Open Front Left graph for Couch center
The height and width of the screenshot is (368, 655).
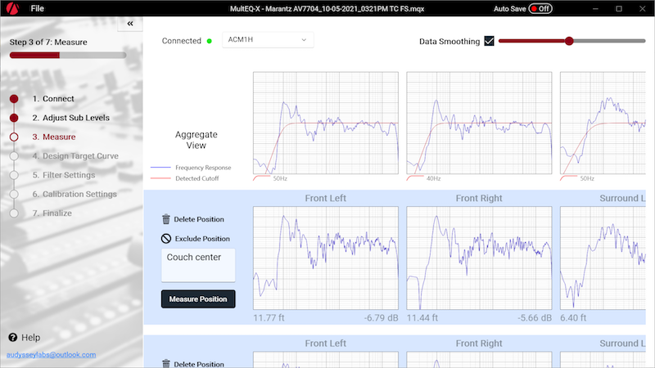326,258
